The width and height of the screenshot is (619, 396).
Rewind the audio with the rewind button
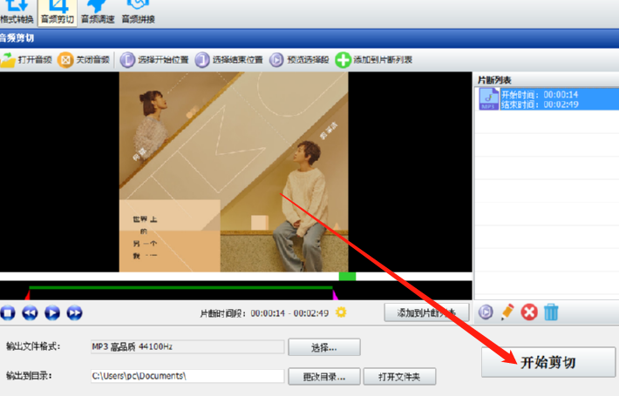30,312
